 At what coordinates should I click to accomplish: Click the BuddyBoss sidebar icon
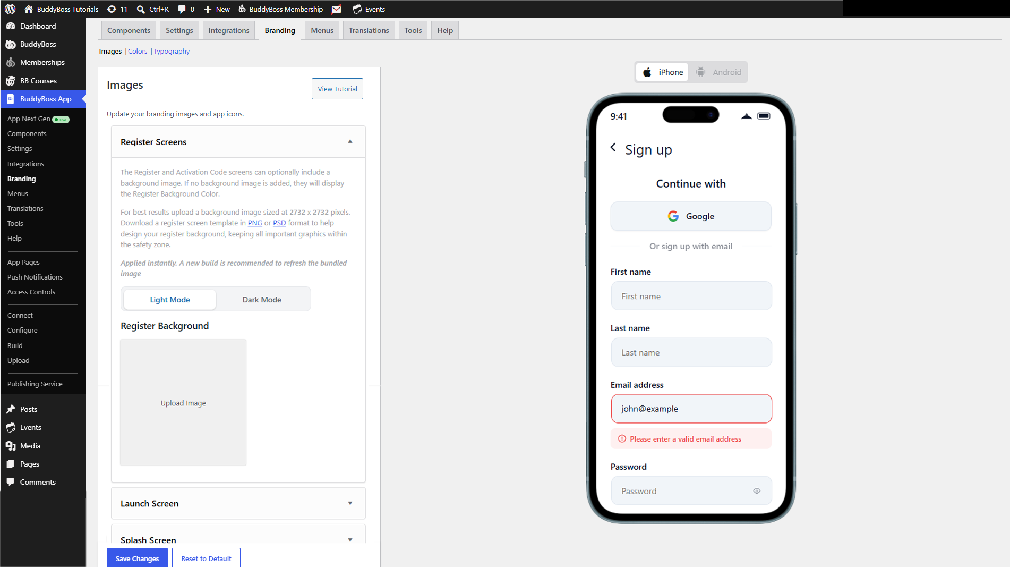[11, 44]
